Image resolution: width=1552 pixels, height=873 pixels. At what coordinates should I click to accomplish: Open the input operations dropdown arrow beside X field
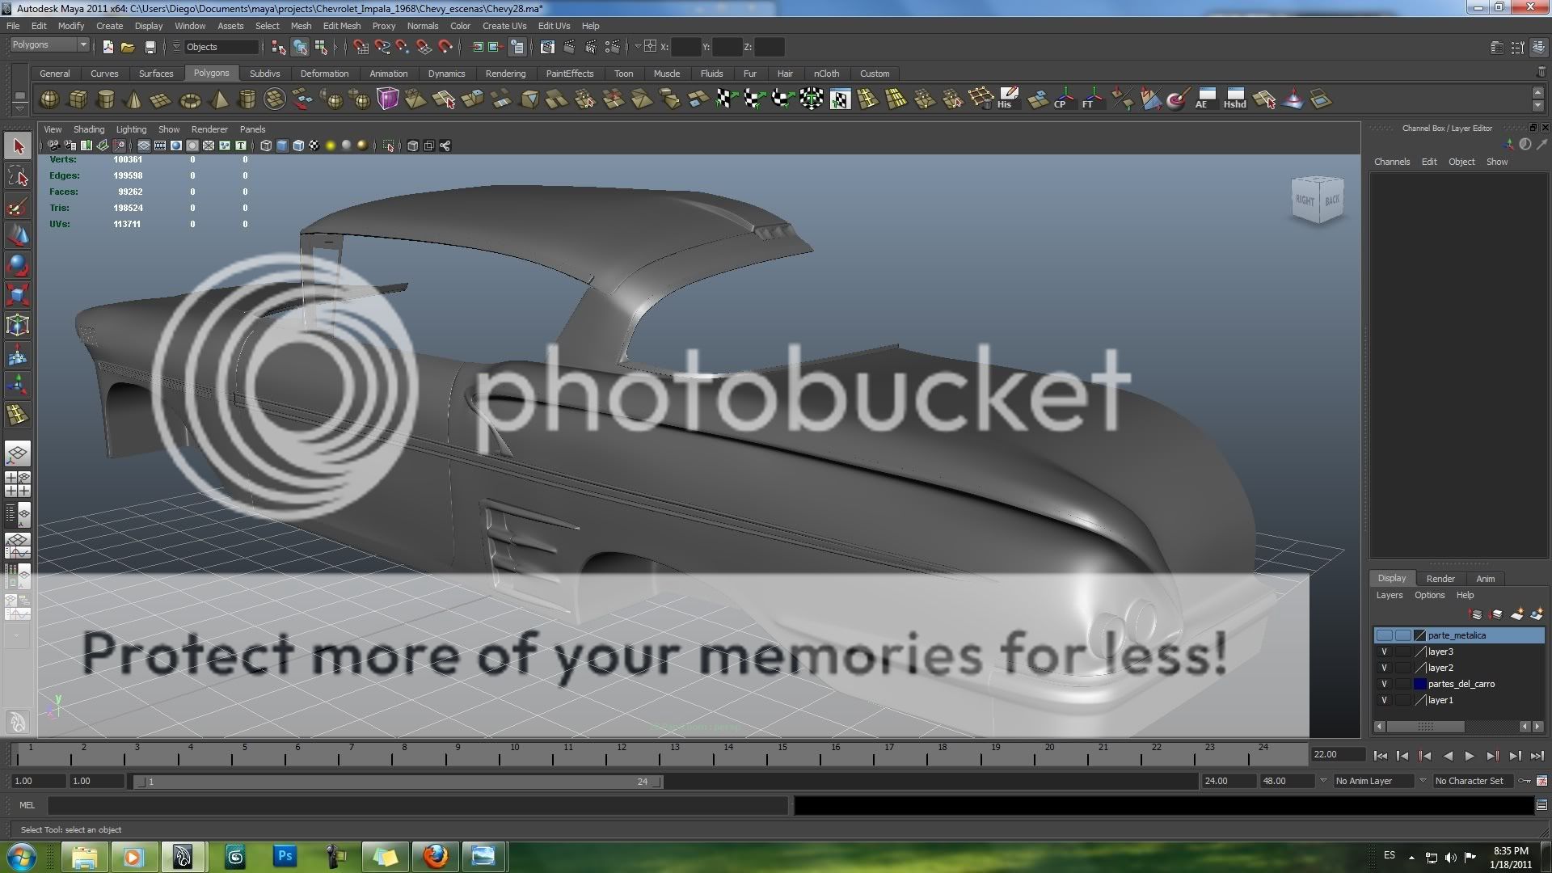point(637,47)
